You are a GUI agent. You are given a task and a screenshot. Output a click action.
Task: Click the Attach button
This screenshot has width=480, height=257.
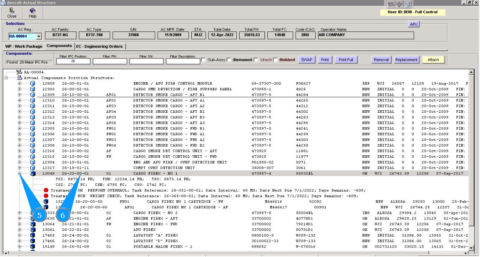click(433, 60)
